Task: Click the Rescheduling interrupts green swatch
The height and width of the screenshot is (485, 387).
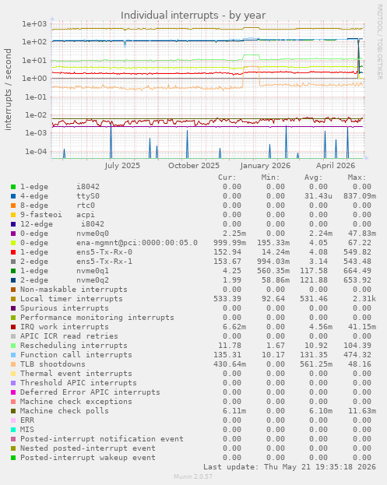Action: 13,346
